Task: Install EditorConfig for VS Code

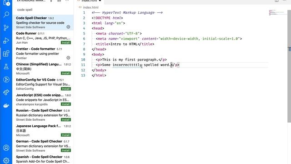Action: (66, 89)
